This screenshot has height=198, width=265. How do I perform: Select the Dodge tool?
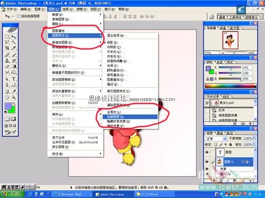(x=14, y=72)
